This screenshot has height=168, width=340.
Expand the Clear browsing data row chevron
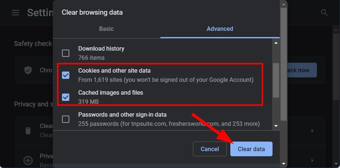[x=312, y=131]
